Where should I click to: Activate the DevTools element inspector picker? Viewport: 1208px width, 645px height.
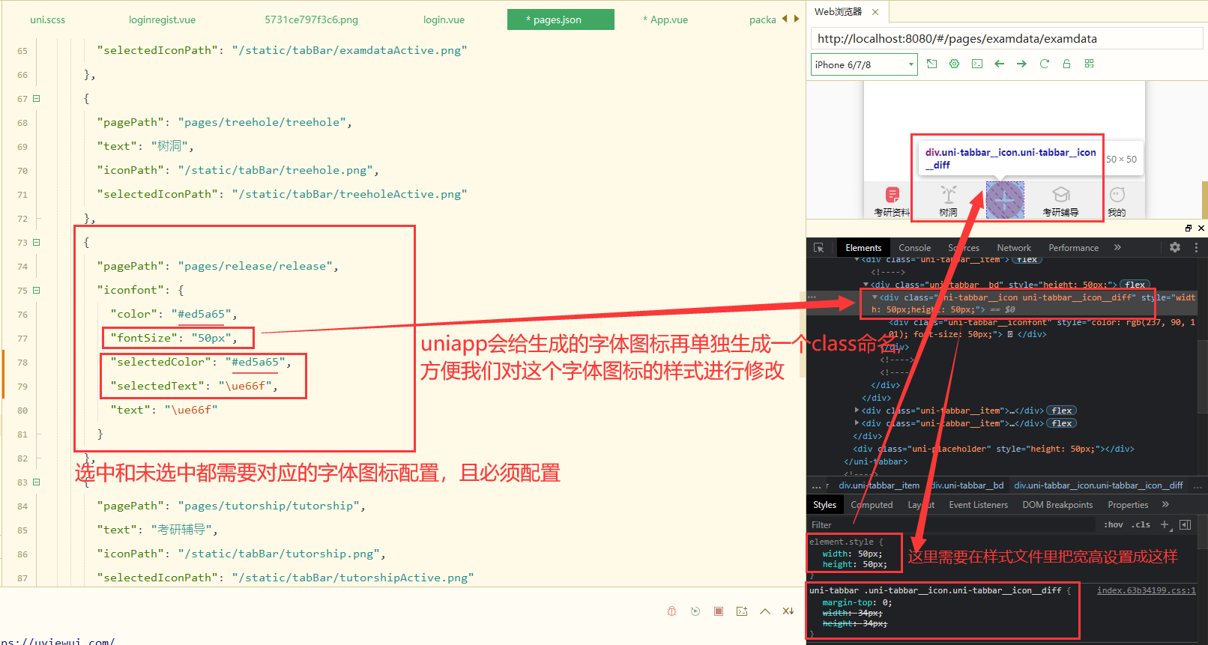click(818, 248)
